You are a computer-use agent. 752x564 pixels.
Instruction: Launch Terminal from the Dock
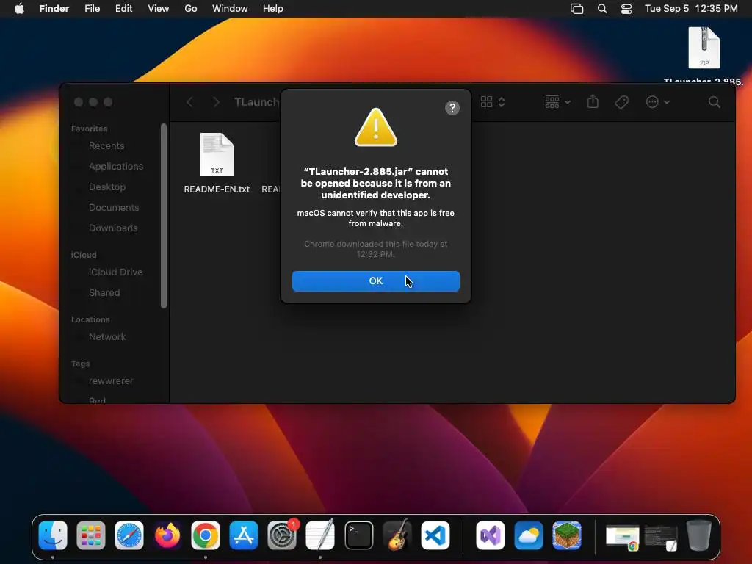point(358,535)
